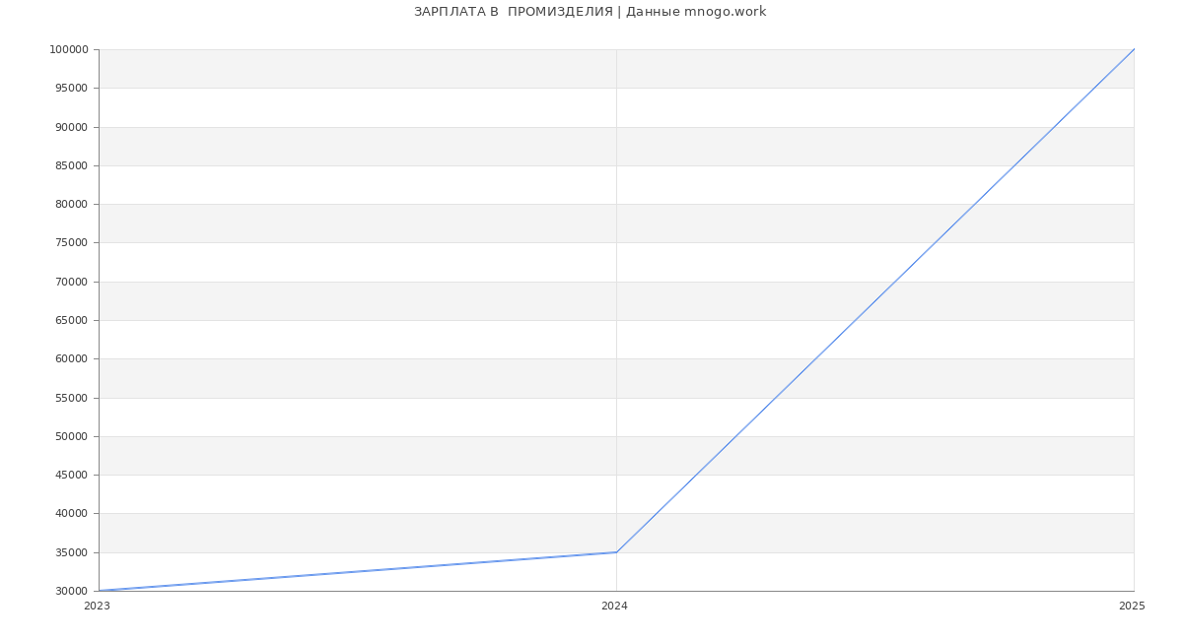Select the 2025 x-axis label

pos(1132,607)
